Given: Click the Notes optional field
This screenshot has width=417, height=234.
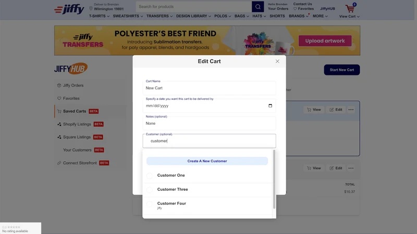Looking at the screenshot, I should click(x=210, y=123).
